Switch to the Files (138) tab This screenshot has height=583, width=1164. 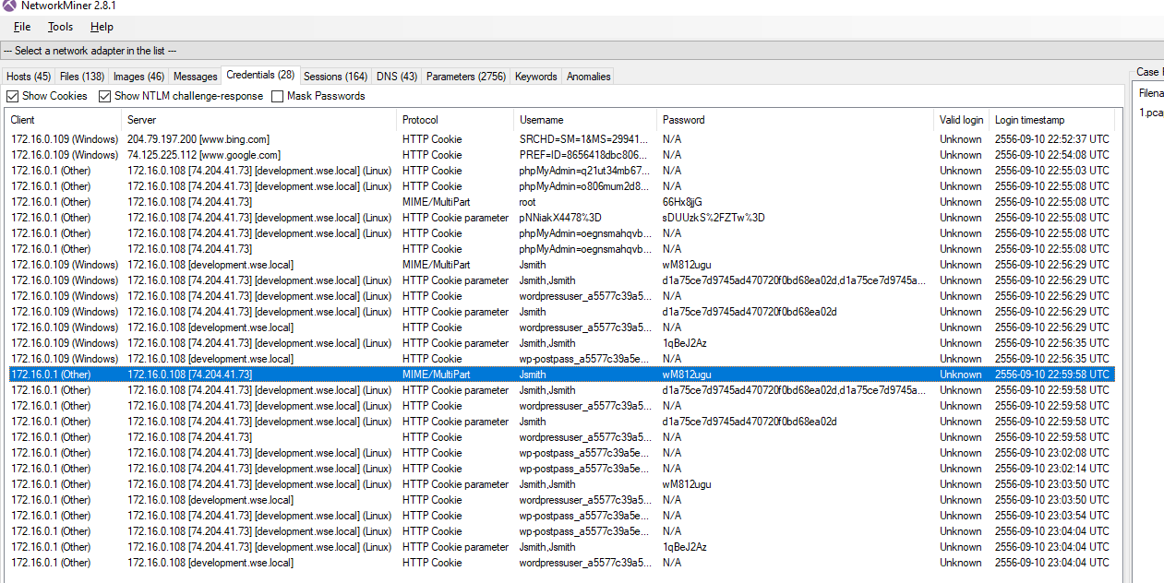point(82,77)
